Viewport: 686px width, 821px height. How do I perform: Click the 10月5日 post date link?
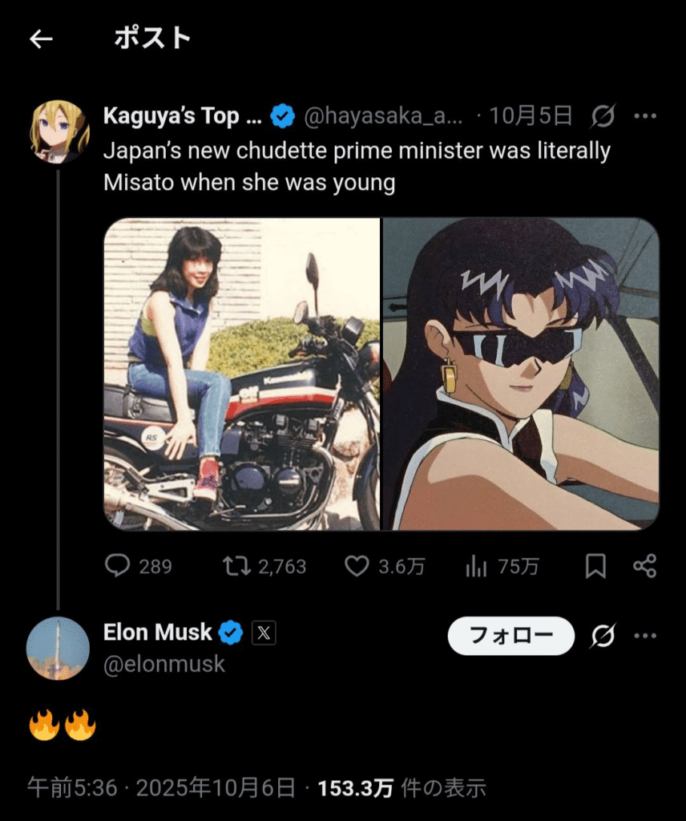coord(531,117)
